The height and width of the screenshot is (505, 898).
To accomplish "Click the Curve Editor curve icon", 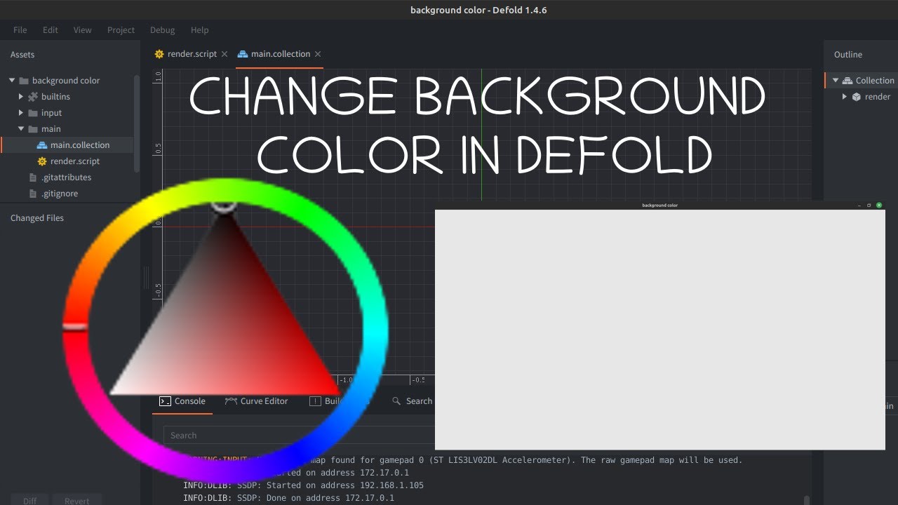I will 231,401.
